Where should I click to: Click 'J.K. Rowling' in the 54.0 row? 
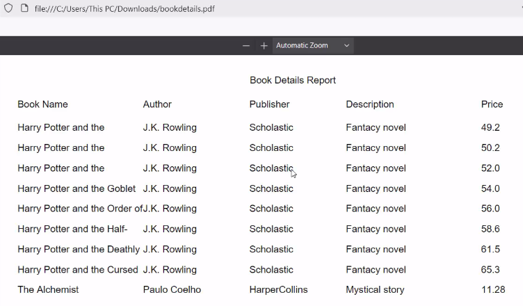tap(170, 189)
